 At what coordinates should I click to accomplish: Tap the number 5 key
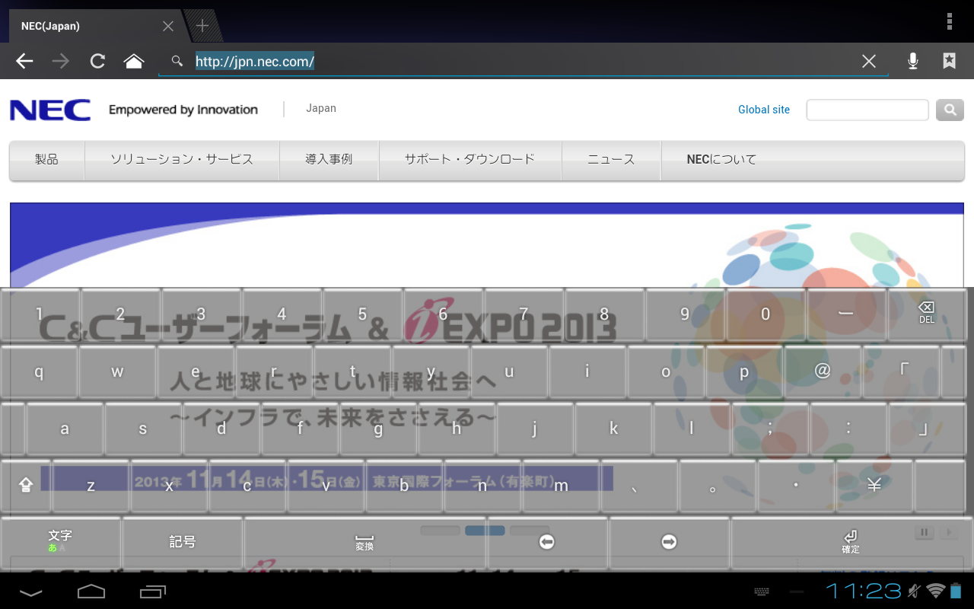pos(362,314)
